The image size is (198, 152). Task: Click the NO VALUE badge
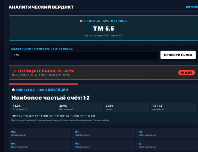point(187,73)
